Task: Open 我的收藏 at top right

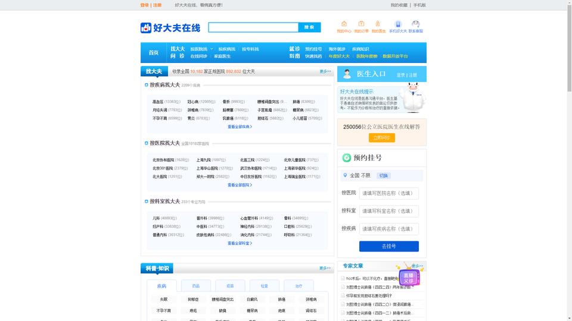Action: coord(399,5)
